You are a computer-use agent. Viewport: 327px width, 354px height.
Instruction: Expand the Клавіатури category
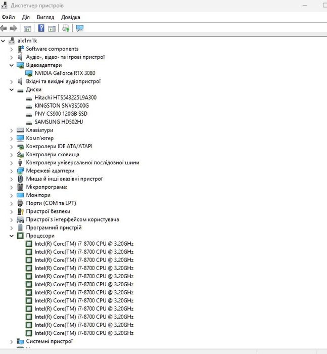[12, 130]
